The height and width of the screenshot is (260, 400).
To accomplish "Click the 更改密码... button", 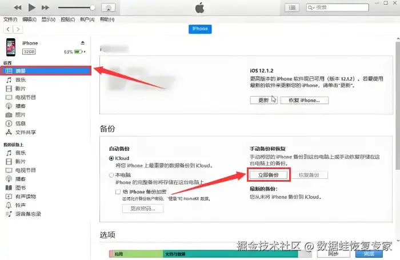I will click(143, 209).
